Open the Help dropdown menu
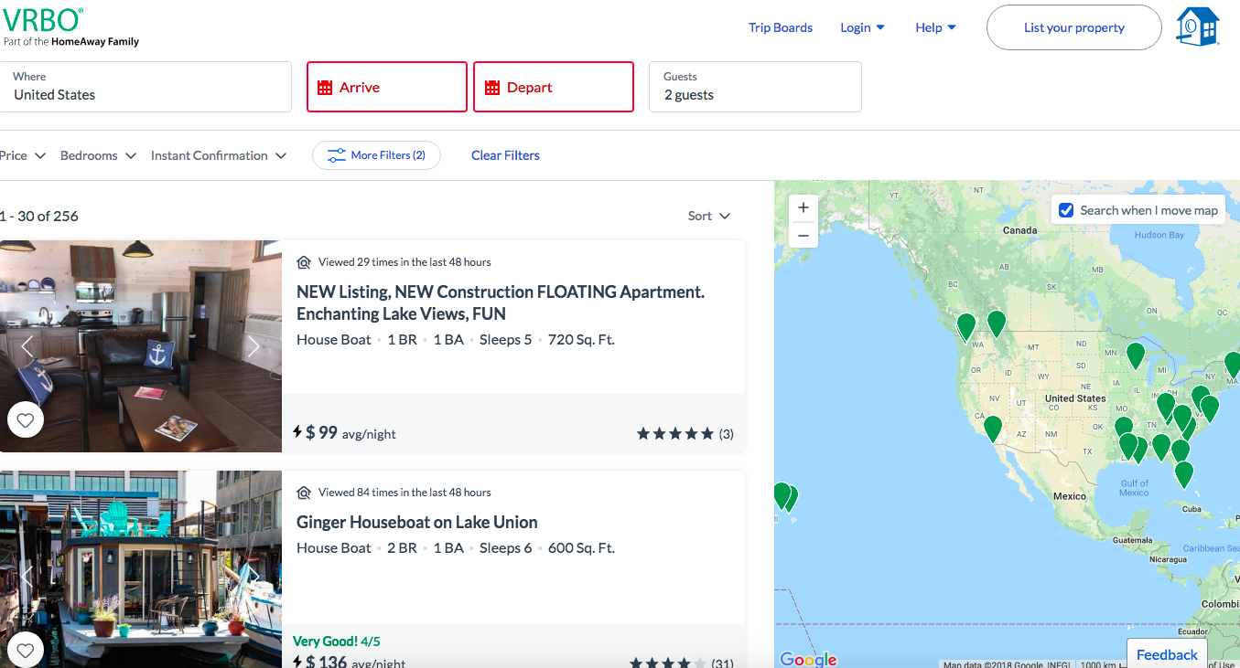Viewport: 1240px width, 668px height. (935, 27)
